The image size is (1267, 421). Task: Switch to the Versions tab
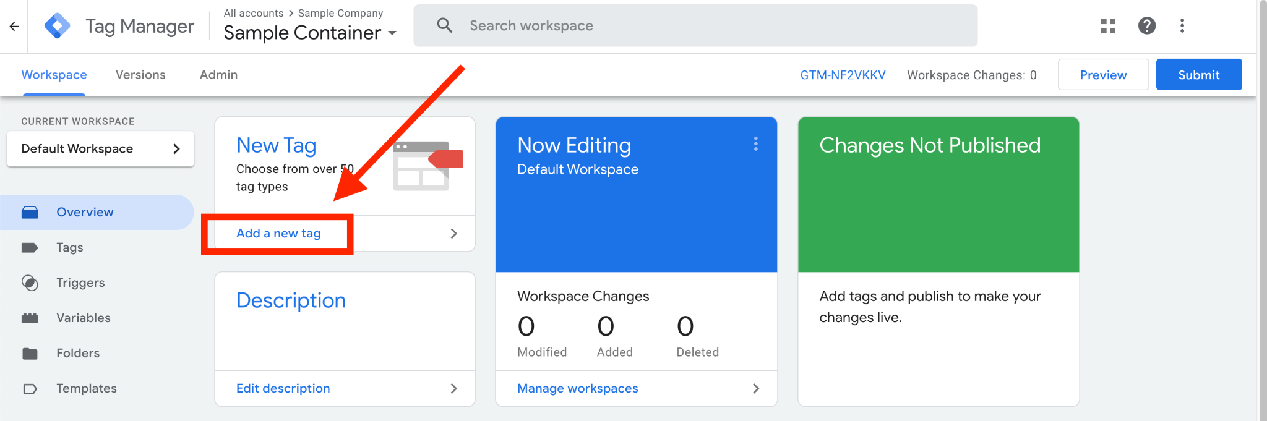tap(140, 75)
